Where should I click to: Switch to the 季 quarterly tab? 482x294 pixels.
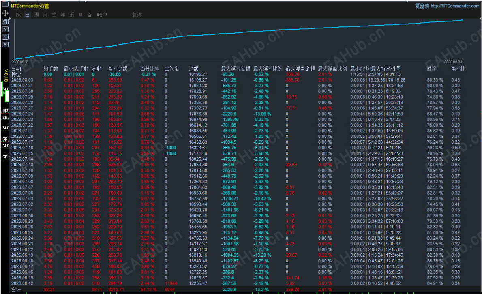coord(54,15)
